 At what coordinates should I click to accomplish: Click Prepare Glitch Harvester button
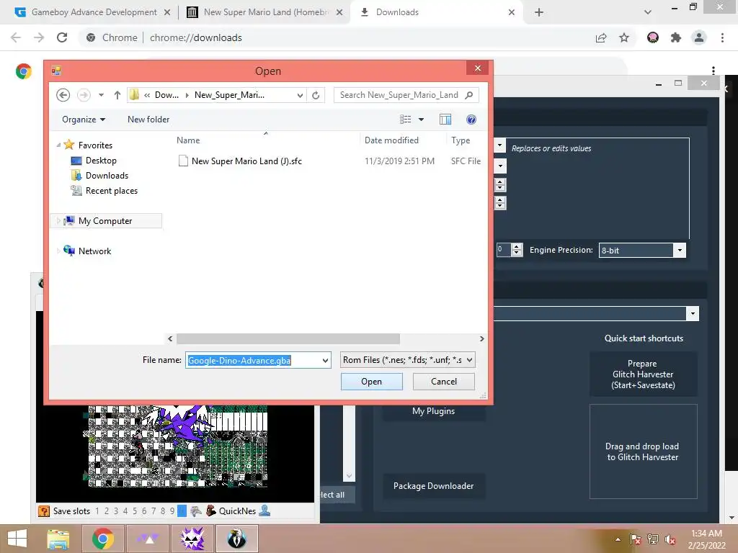click(x=643, y=374)
